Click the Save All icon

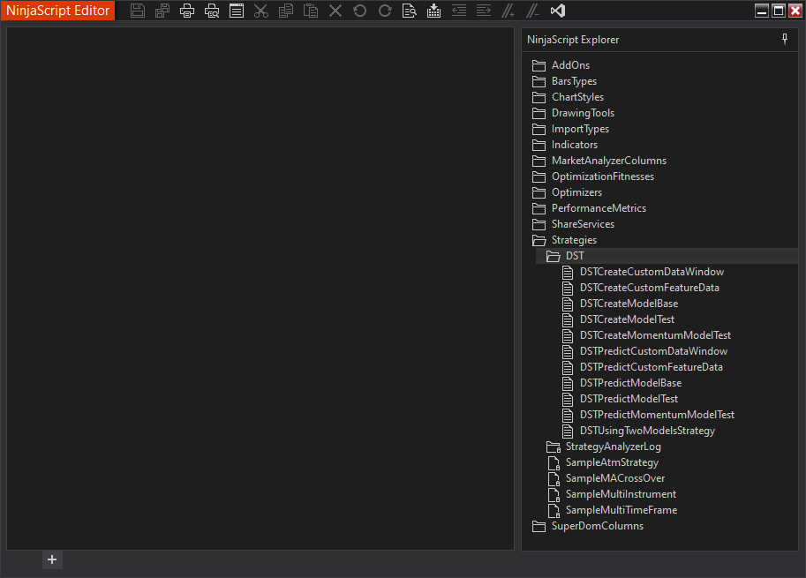coord(162,11)
